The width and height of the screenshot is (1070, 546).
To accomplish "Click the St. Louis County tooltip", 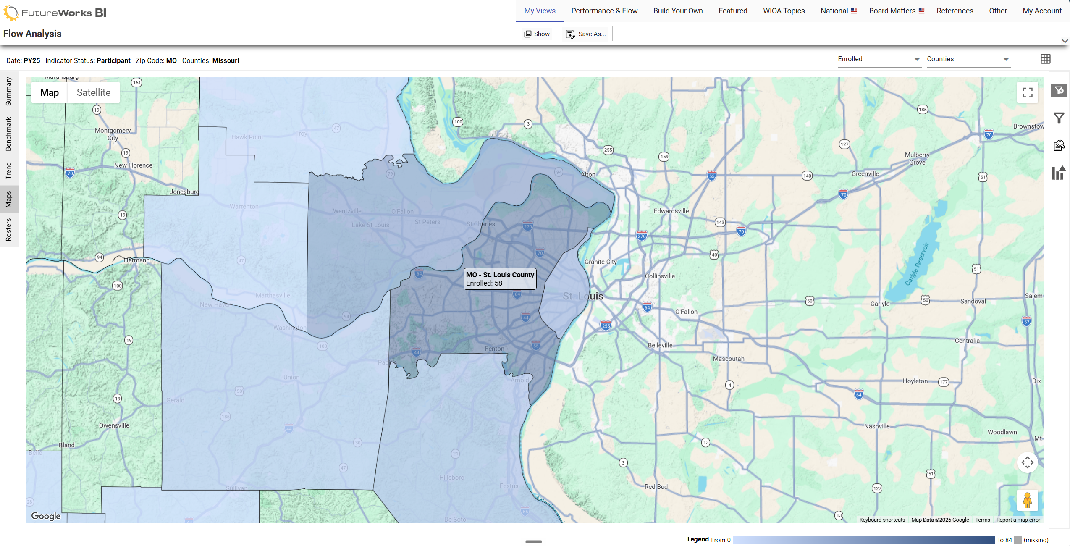I will pyautogui.click(x=500, y=279).
